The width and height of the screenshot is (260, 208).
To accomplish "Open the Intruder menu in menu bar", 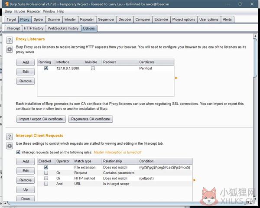I will (x=19, y=11).
